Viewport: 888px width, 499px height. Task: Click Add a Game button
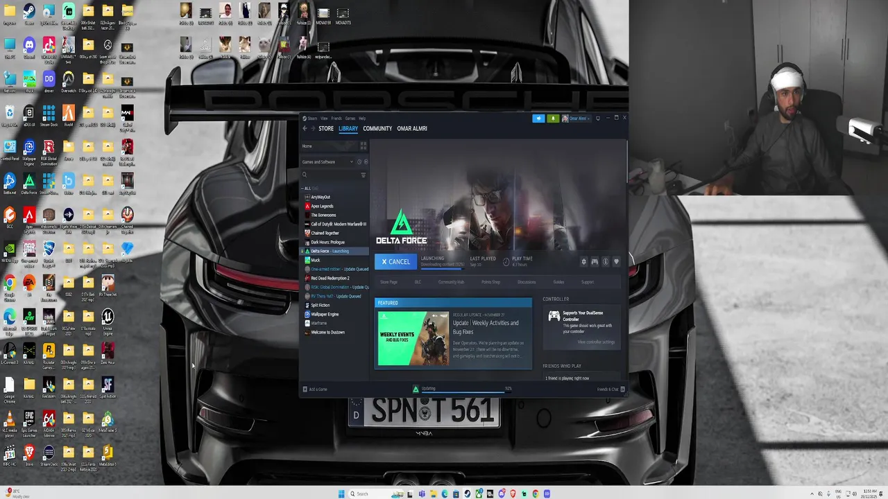click(315, 389)
